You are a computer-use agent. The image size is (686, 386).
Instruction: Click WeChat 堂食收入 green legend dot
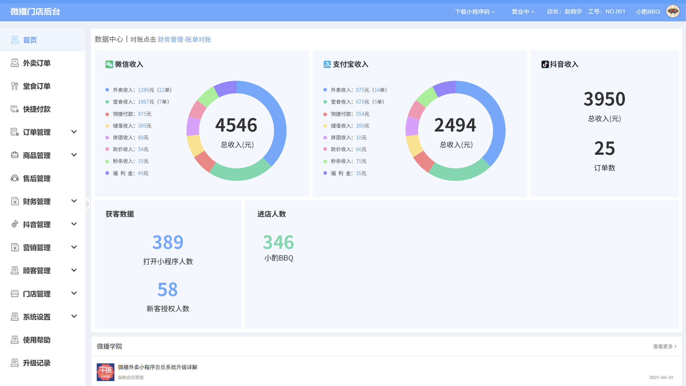click(107, 102)
